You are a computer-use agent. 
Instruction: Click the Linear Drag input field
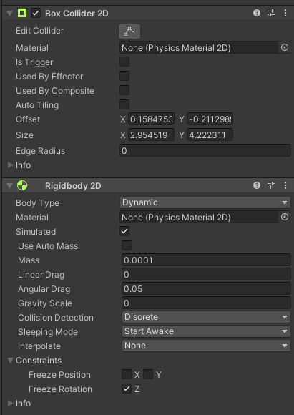click(x=206, y=275)
